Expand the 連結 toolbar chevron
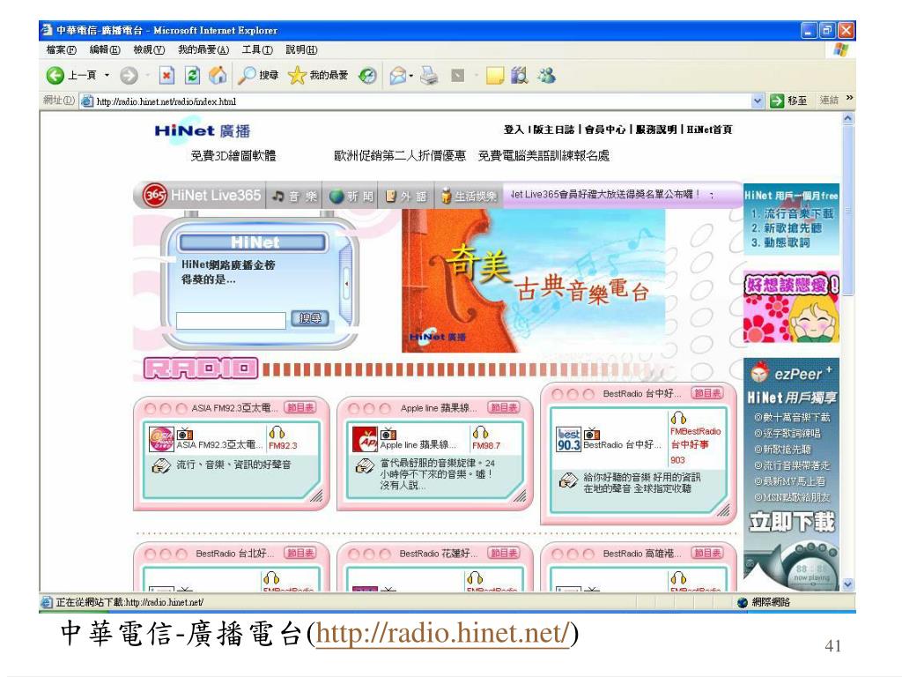The image size is (902, 677). (x=850, y=99)
